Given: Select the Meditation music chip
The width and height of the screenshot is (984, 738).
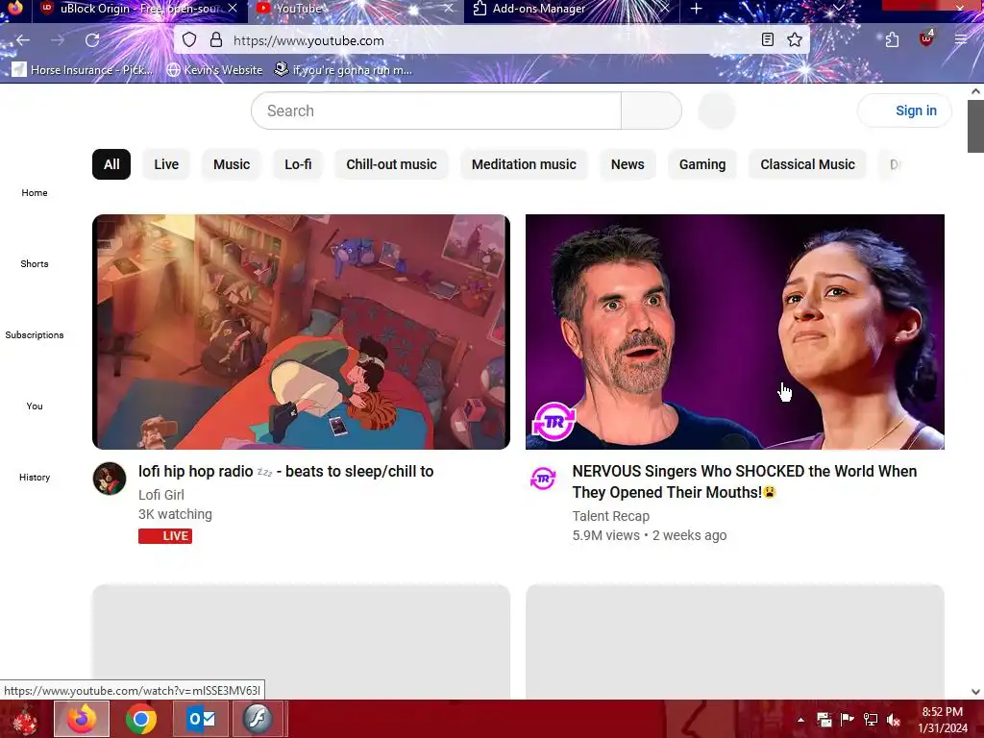Looking at the screenshot, I should coord(524,164).
